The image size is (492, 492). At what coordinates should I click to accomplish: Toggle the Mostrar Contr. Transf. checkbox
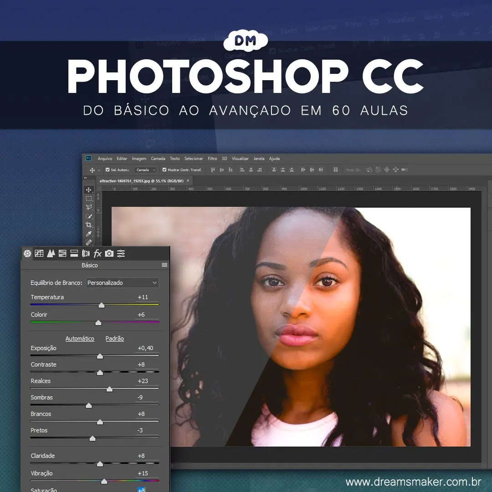(x=164, y=170)
